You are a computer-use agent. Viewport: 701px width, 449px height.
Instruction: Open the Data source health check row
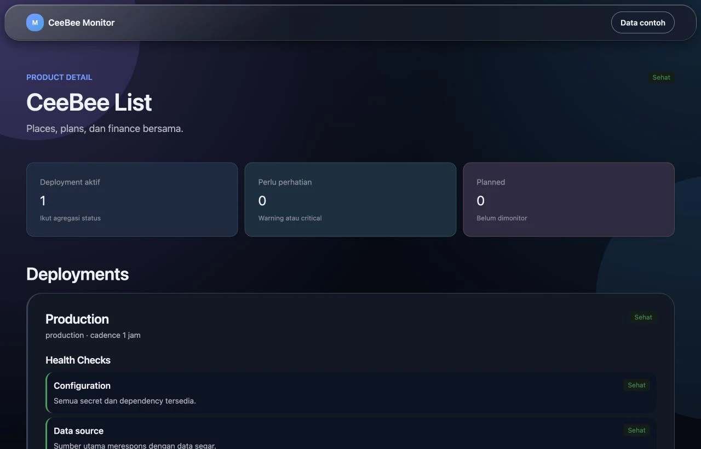pos(350,434)
